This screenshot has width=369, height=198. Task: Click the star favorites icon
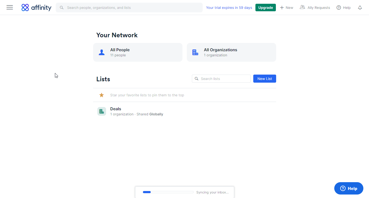click(x=101, y=95)
